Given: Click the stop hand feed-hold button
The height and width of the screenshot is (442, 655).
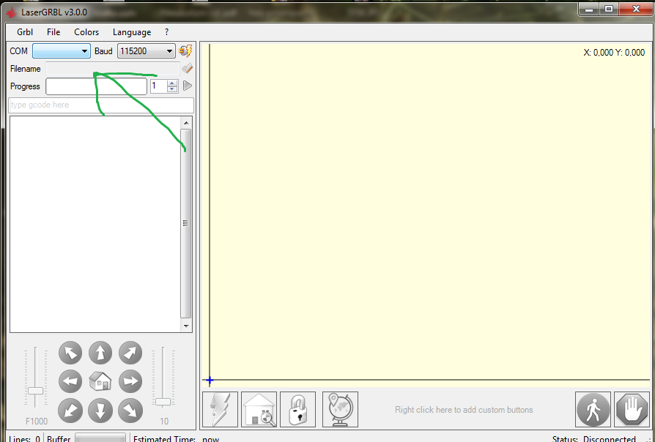Looking at the screenshot, I should (x=632, y=410).
